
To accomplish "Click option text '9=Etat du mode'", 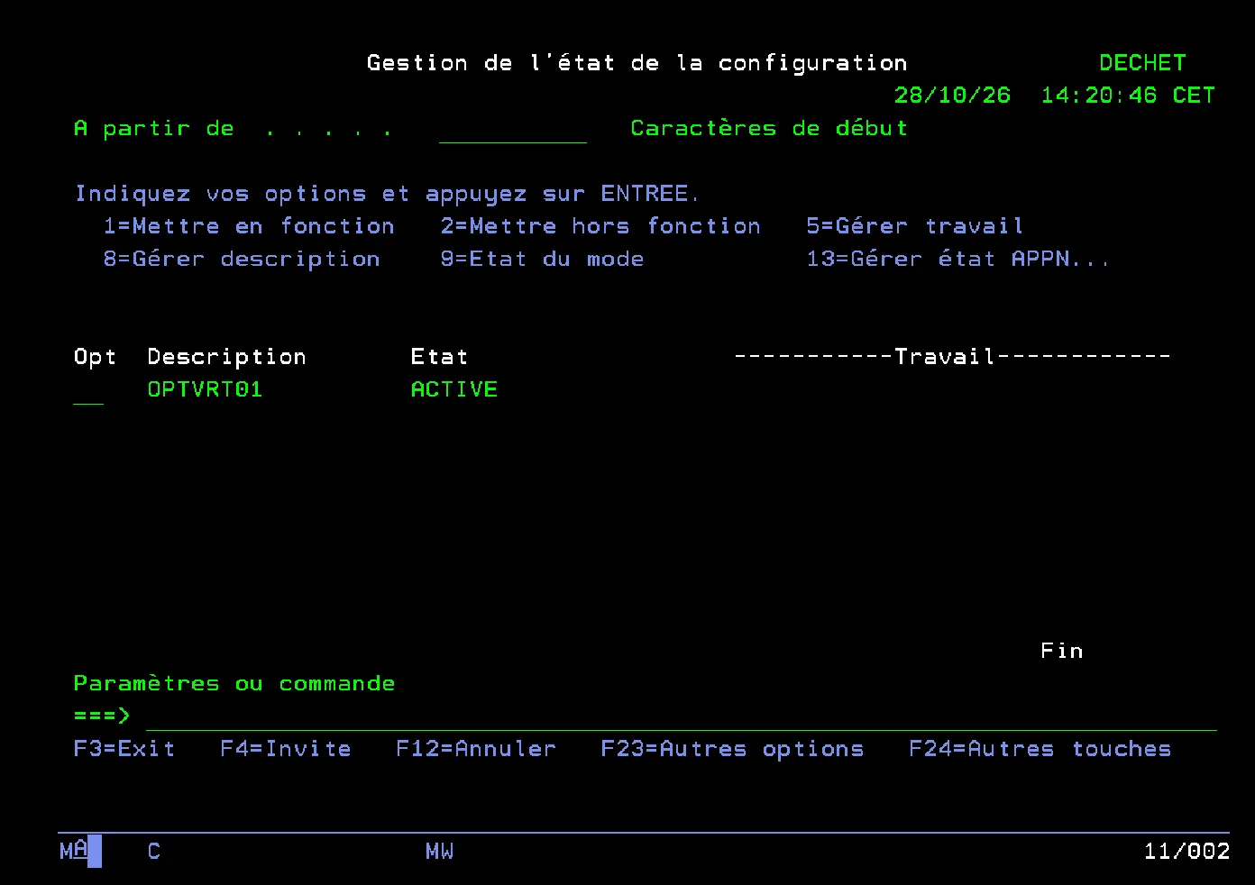I will pos(542,260).
